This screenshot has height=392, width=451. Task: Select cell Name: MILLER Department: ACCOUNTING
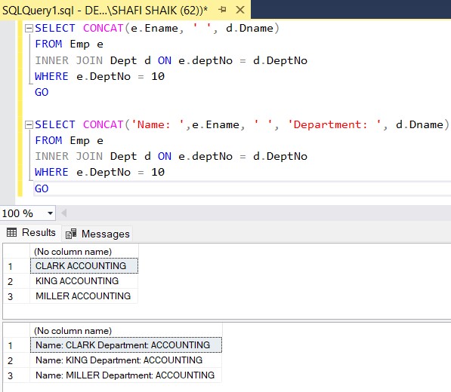click(126, 375)
